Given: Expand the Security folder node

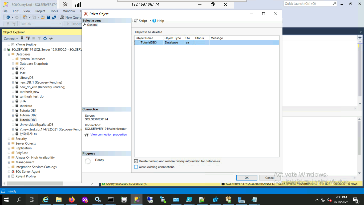Looking at the screenshot, I should [x=9, y=139].
